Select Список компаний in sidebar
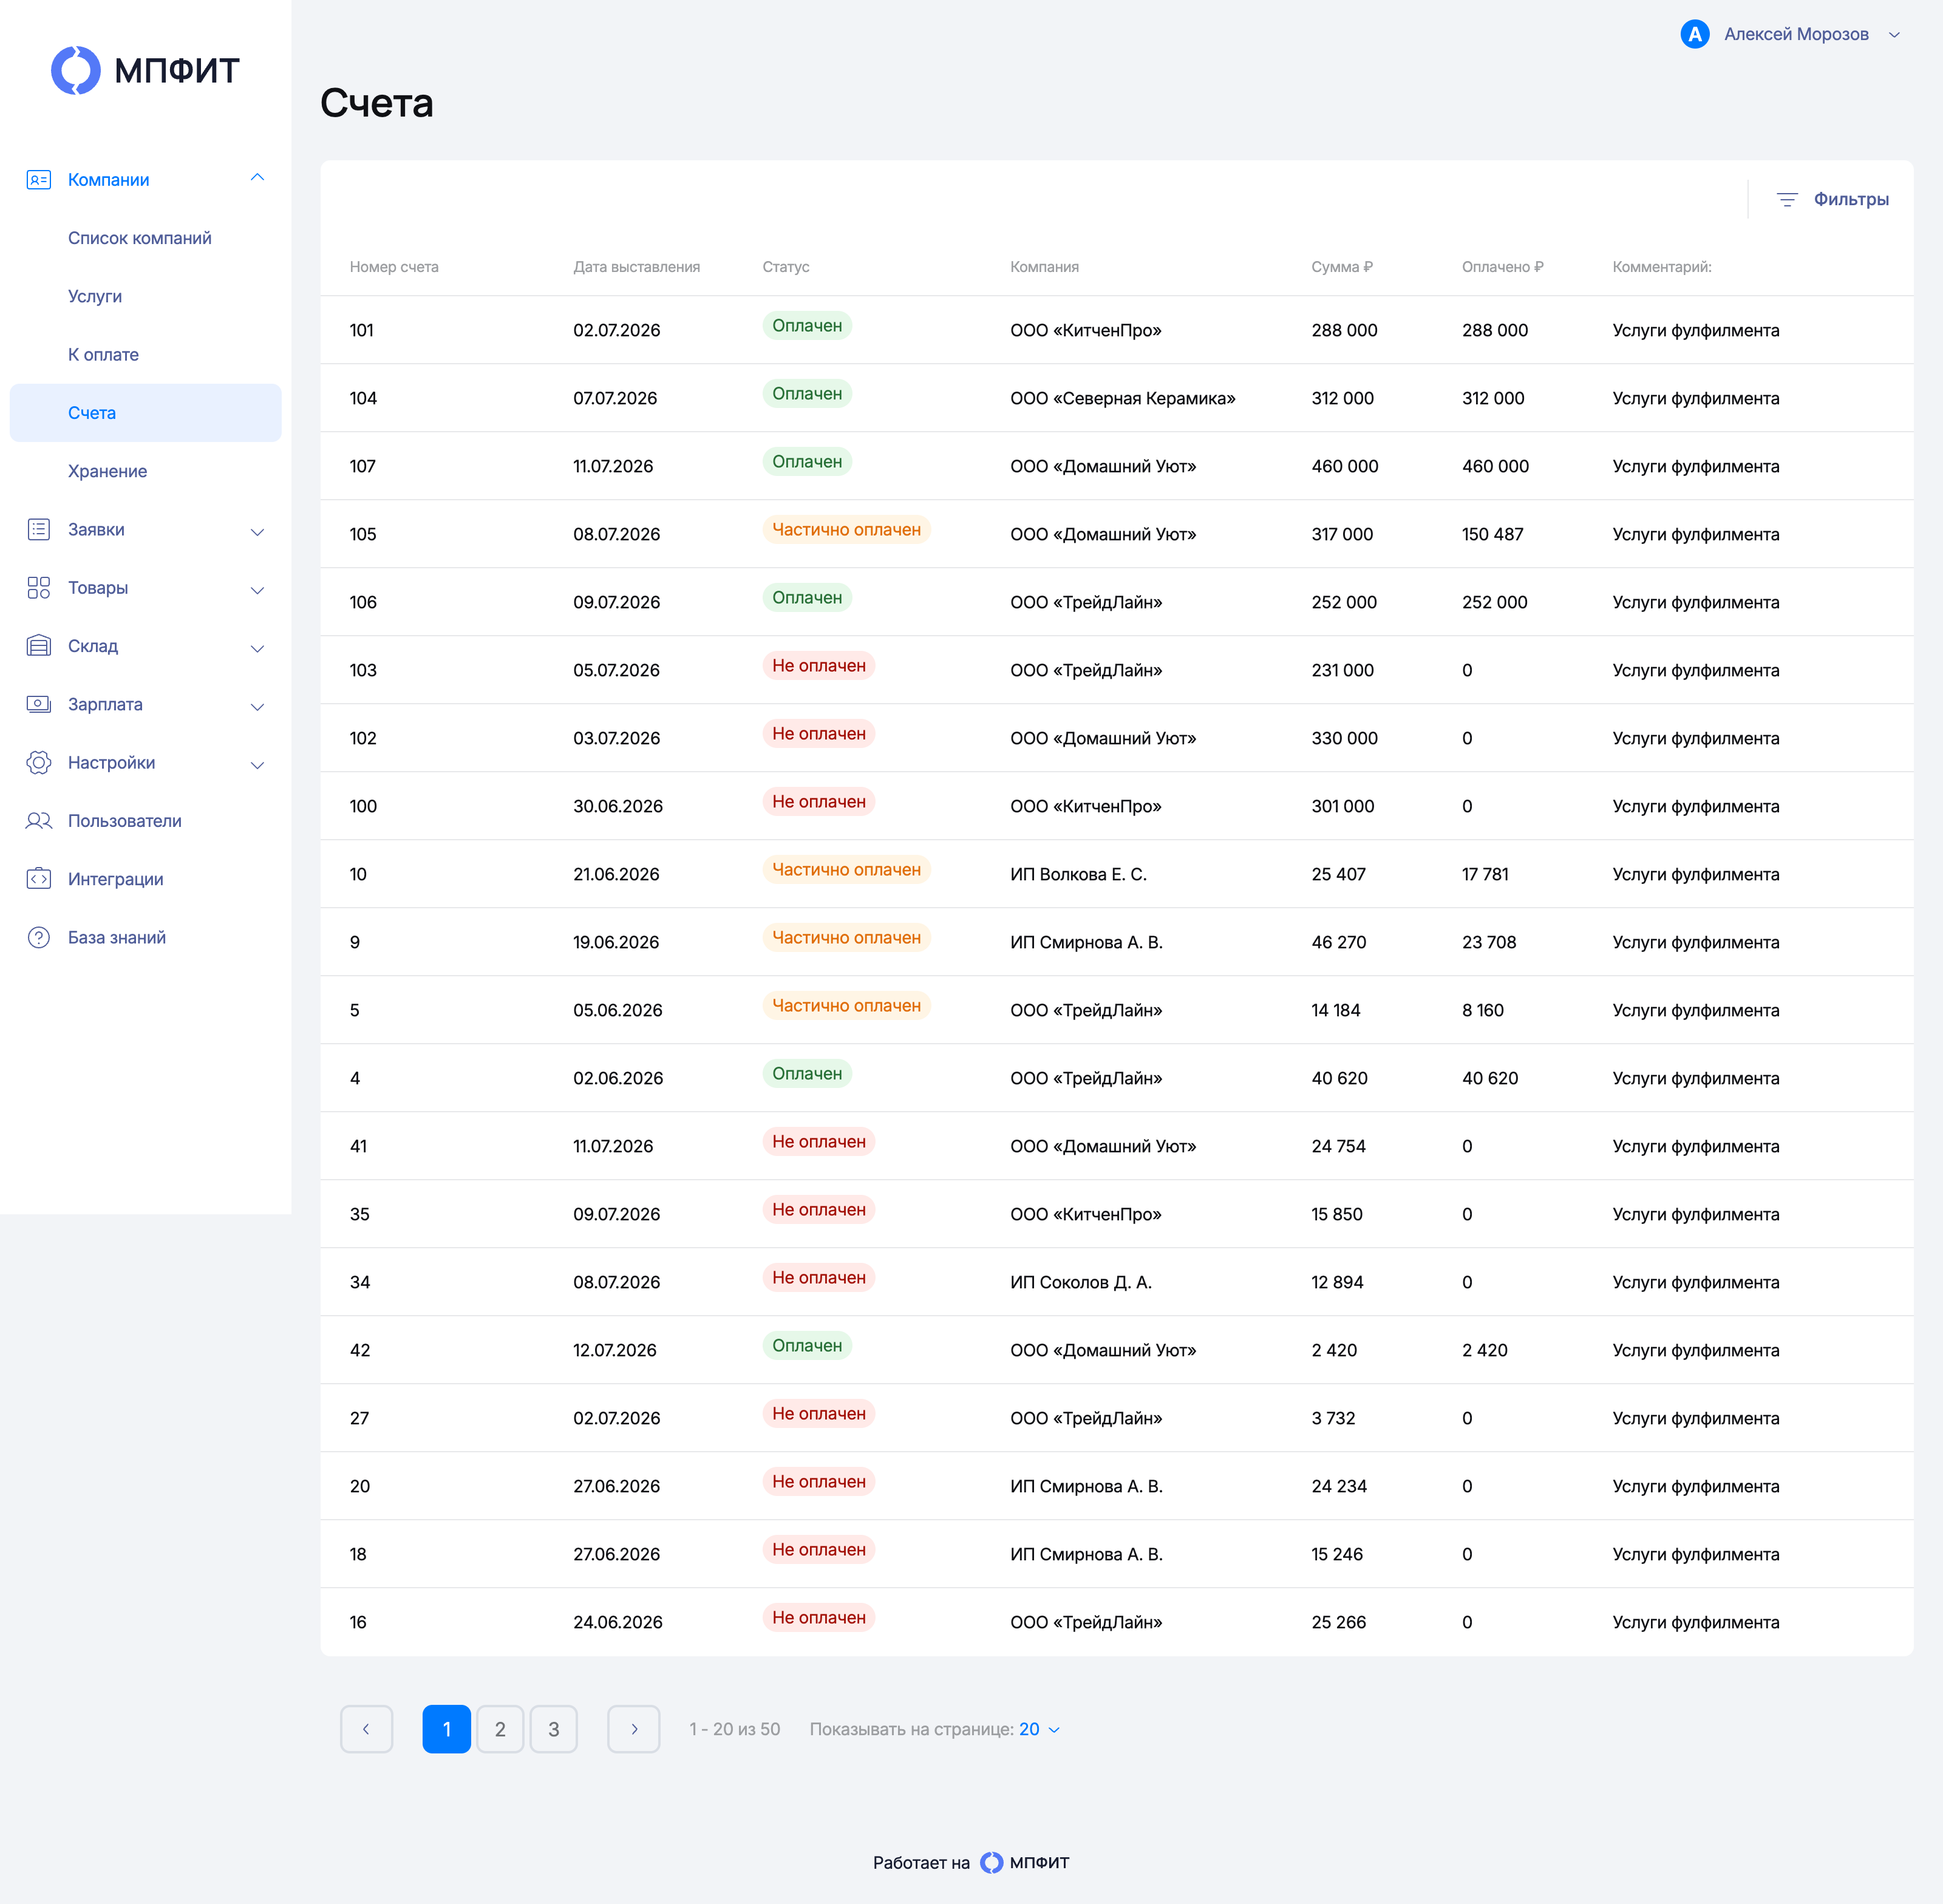The height and width of the screenshot is (1904, 1943). pyautogui.click(x=140, y=238)
